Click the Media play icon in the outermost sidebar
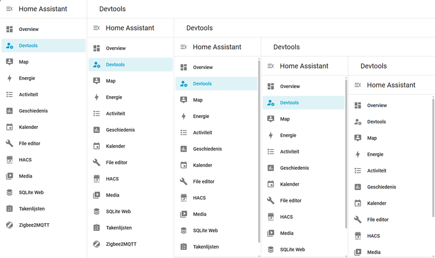The height and width of the screenshot is (258, 435). tap(9, 176)
